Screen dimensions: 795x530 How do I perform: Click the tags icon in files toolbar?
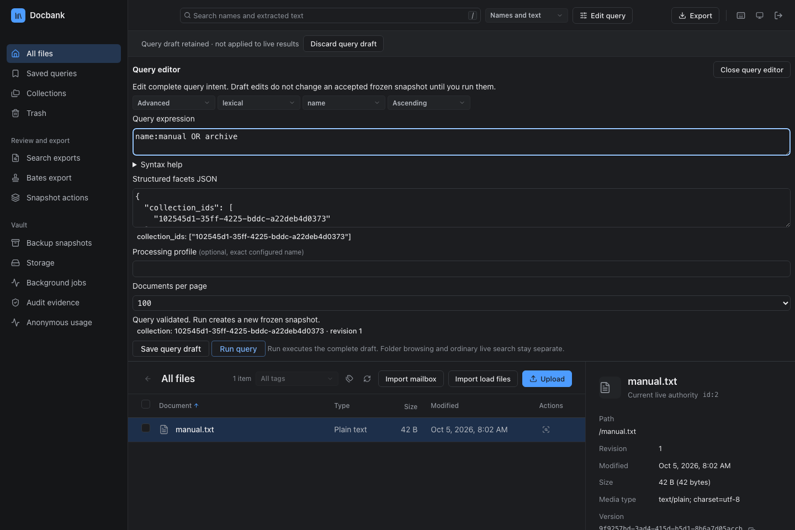[x=349, y=379]
